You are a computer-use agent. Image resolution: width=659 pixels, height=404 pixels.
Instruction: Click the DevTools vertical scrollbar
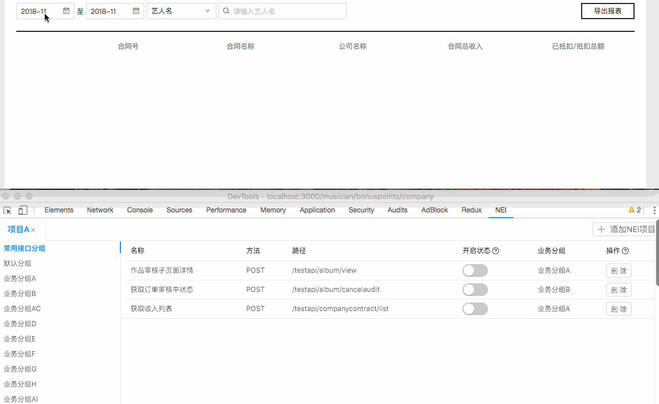[657, 253]
